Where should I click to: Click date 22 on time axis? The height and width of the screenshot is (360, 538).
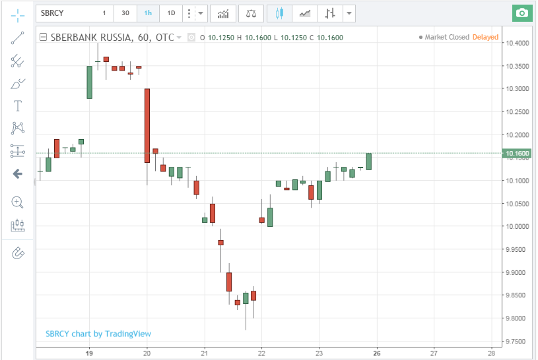coord(261,353)
